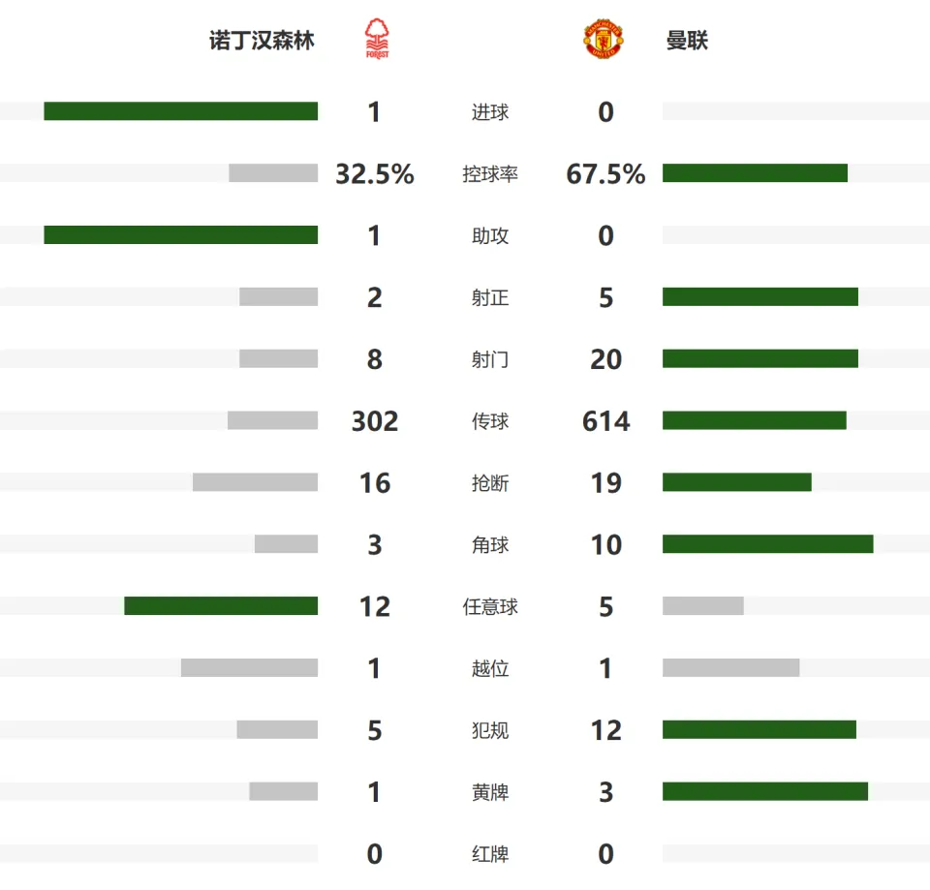Viewport: 930px width, 890px height.
Task: Select the 黄牌 stat label
Action: click(x=490, y=792)
